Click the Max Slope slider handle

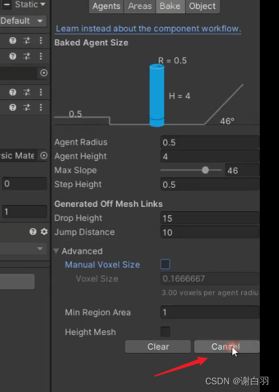205,170
